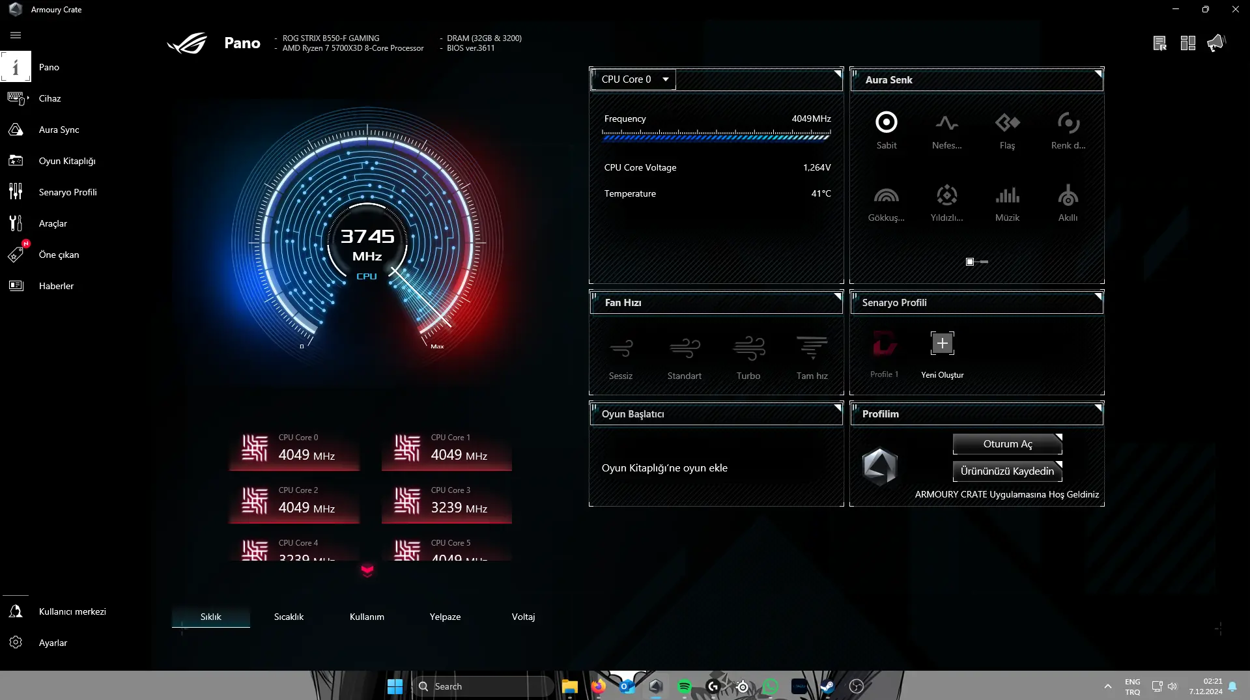Screen dimensions: 1250x700
Task: Select the Sabit static Aura effect
Action: coord(887,130)
